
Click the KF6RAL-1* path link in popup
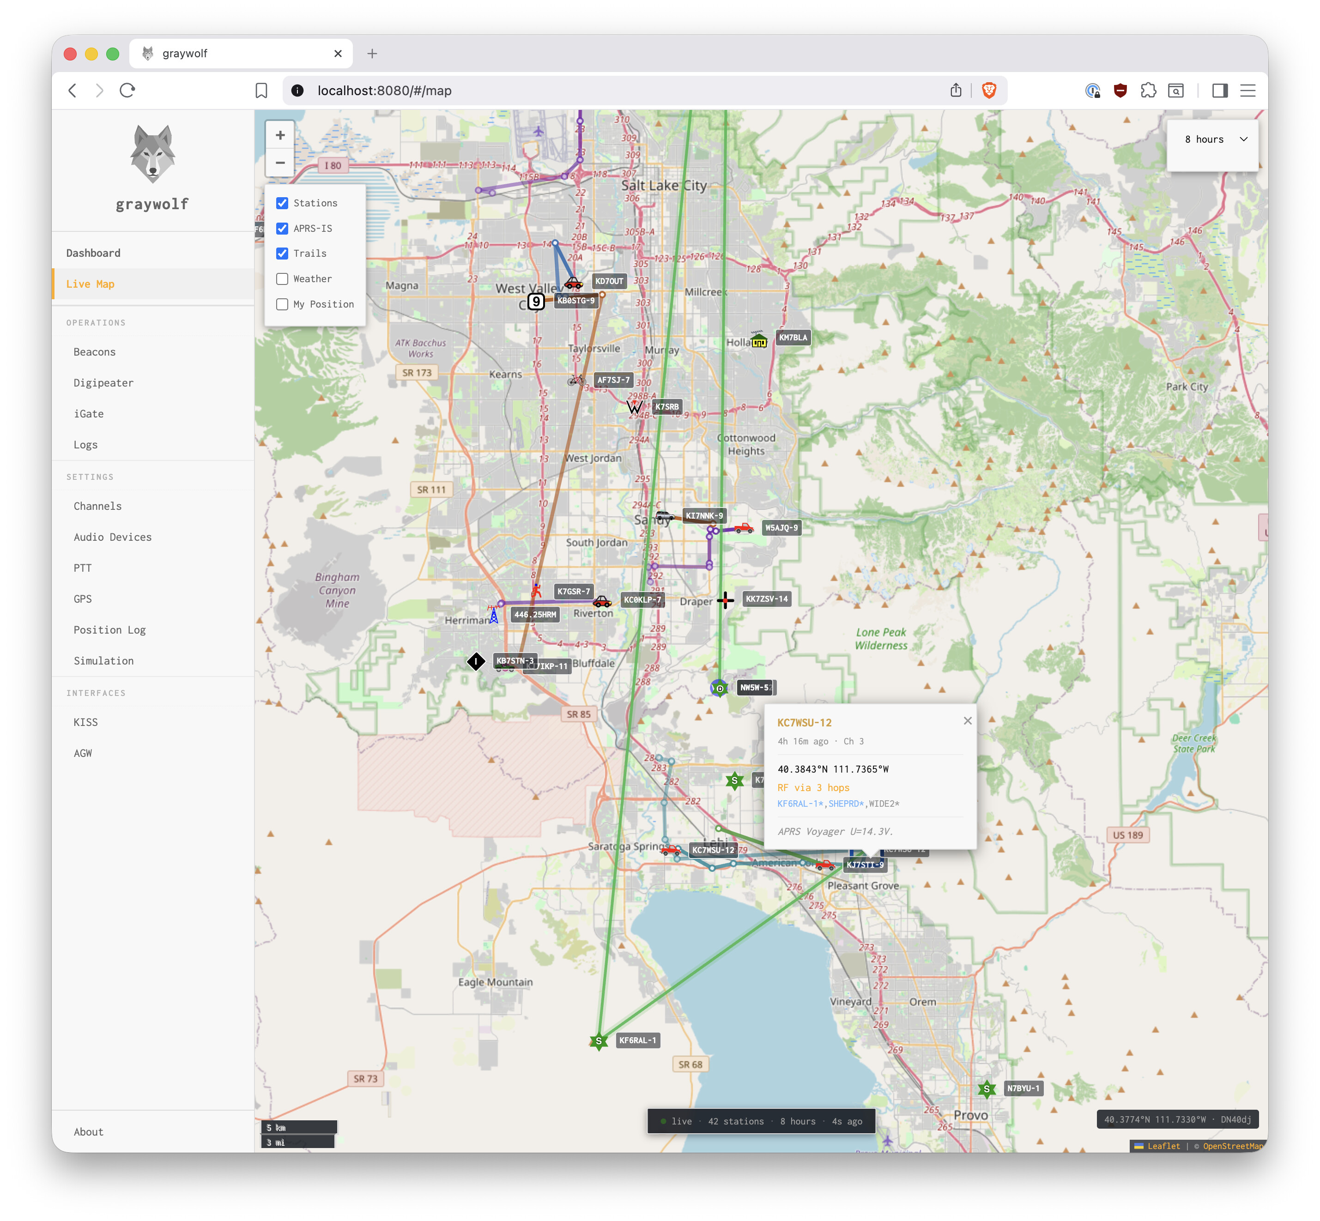799,804
